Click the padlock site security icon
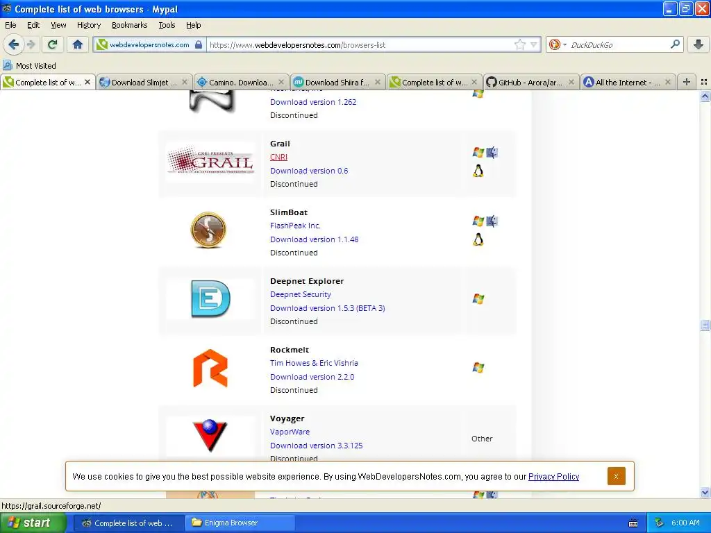Screen dimensions: 711x533 [x=198, y=45]
